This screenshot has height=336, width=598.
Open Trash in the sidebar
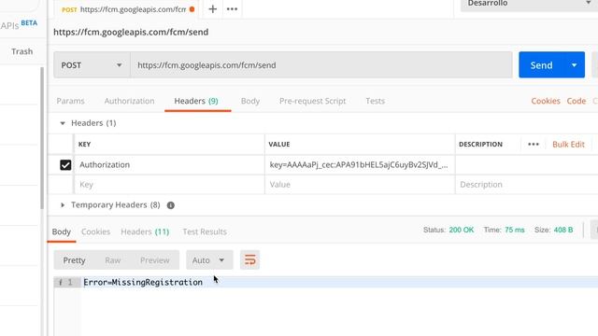[x=21, y=51]
